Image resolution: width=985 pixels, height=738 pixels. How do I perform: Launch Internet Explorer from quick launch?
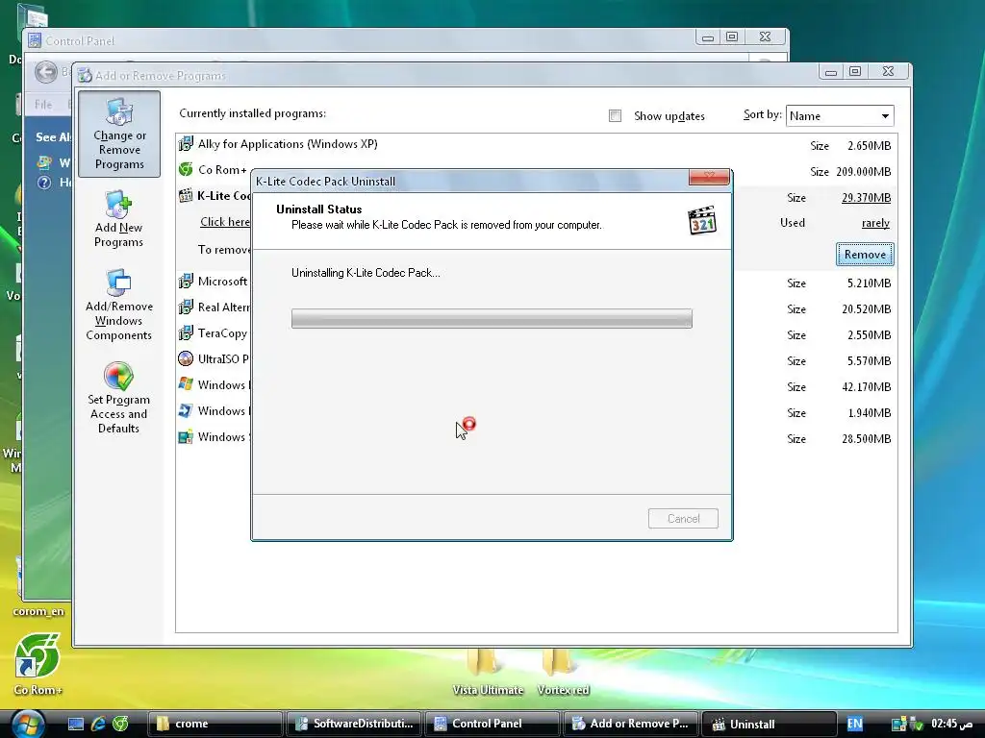98,724
